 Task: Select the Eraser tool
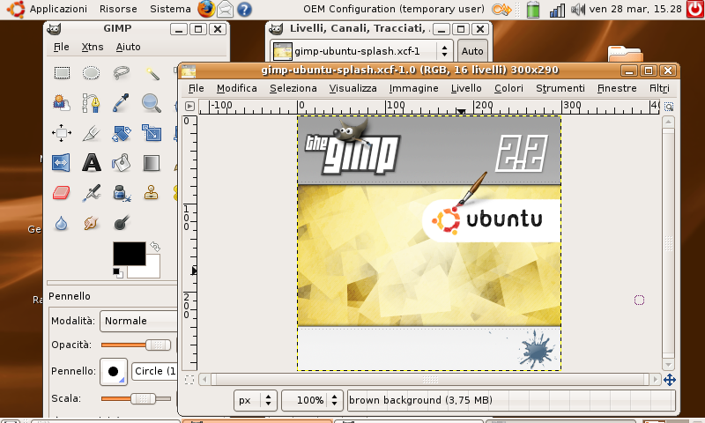[61, 193]
